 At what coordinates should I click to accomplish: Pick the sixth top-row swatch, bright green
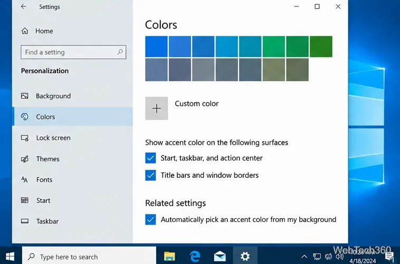[274, 47]
